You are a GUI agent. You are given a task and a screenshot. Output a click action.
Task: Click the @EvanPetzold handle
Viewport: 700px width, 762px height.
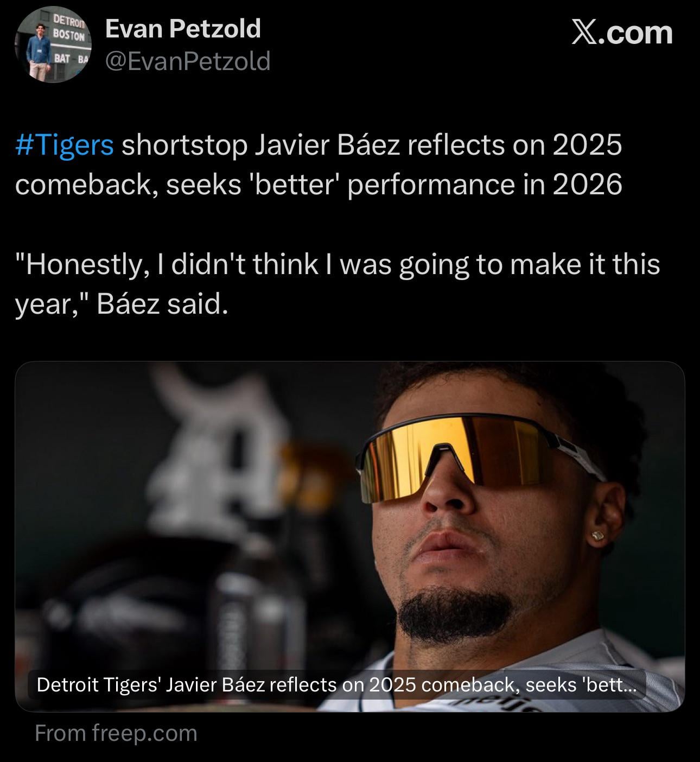pos(187,62)
